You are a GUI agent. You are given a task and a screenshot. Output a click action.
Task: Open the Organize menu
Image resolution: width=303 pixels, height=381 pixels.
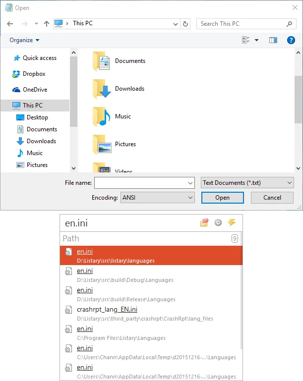(24, 40)
